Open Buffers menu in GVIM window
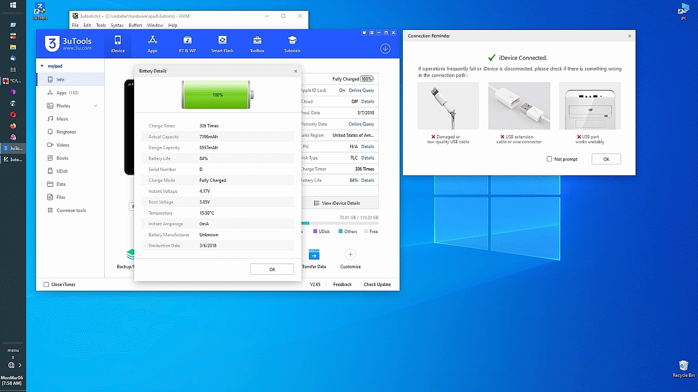The height and width of the screenshot is (392, 698). tap(136, 25)
